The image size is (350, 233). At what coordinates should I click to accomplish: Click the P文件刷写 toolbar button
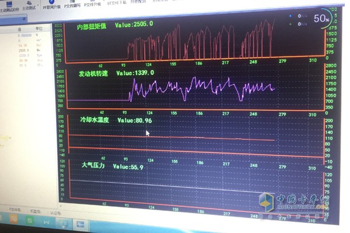point(73,5)
